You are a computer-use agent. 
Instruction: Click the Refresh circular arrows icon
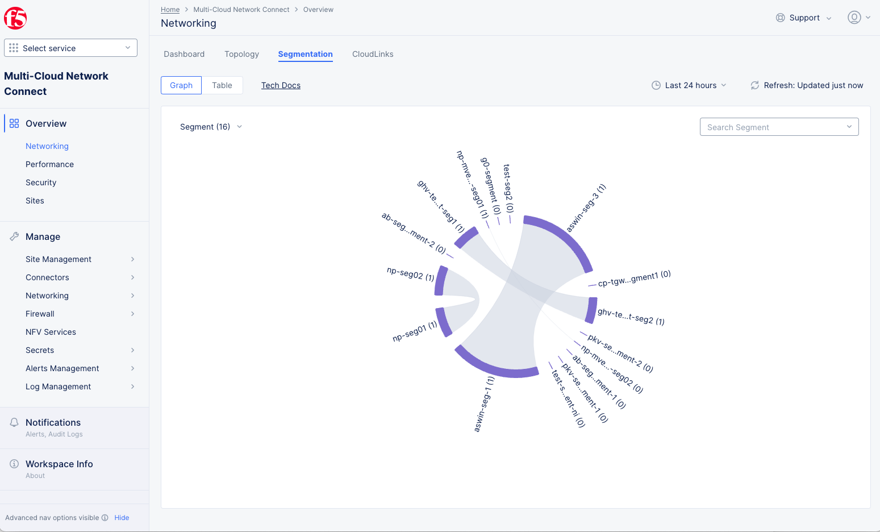(754, 85)
